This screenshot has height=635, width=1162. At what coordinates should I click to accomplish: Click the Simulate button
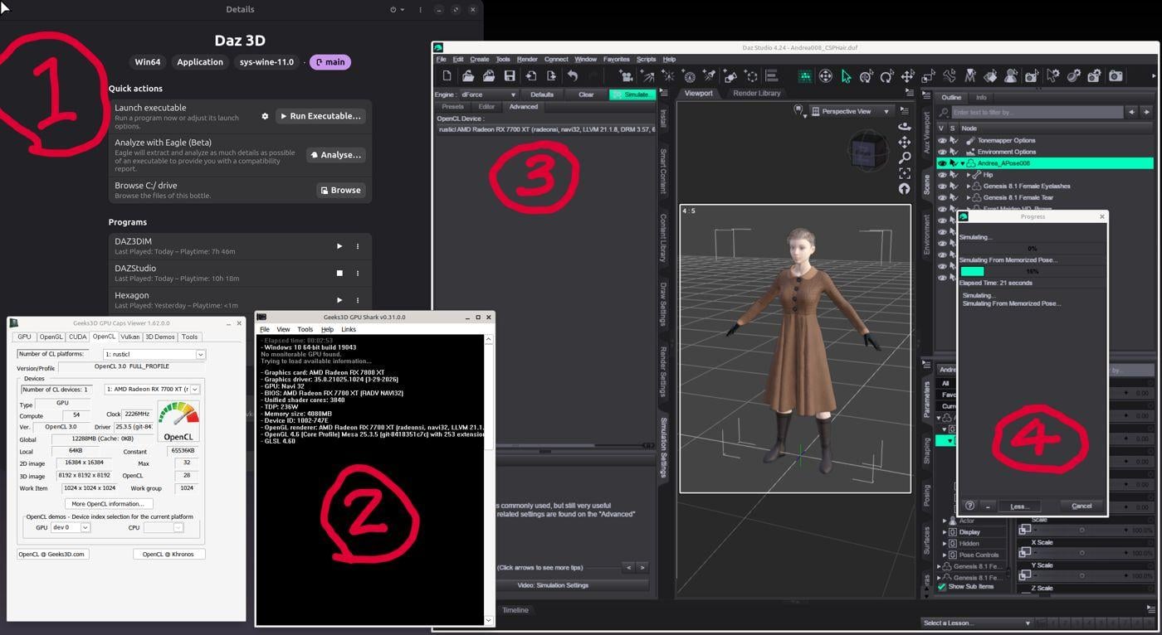click(x=632, y=95)
